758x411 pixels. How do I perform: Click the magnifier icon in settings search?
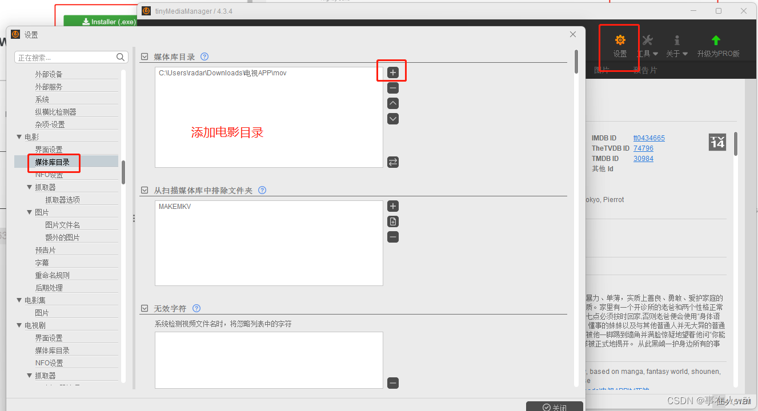tap(121, 57)
